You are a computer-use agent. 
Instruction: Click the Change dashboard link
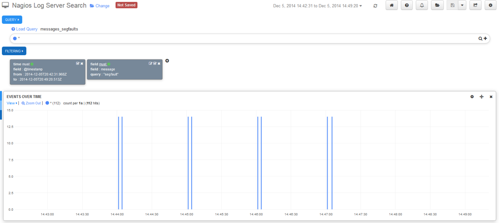point(100,6)
